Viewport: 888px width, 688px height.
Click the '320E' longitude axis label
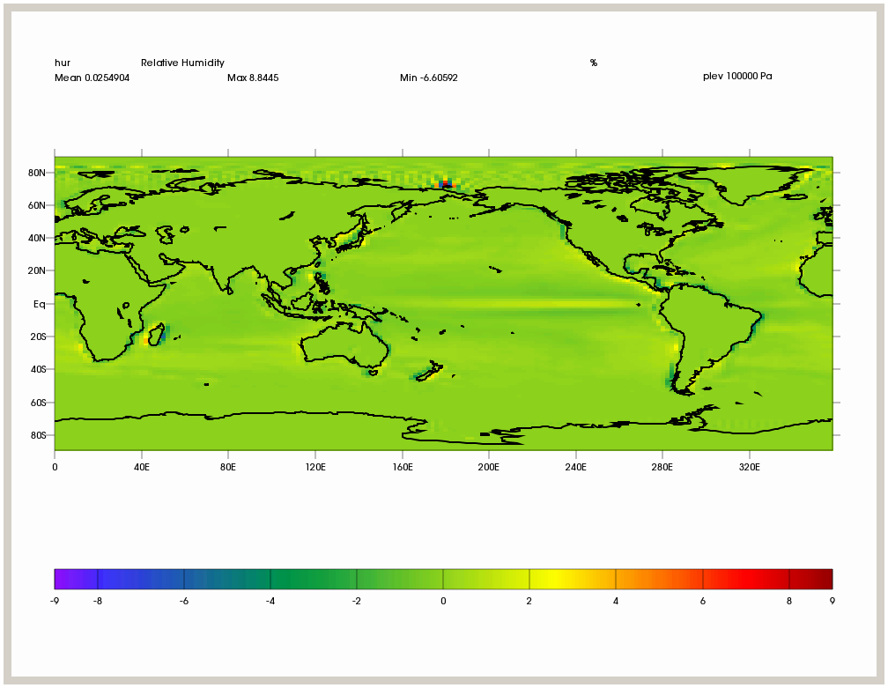tap(749, 467)
